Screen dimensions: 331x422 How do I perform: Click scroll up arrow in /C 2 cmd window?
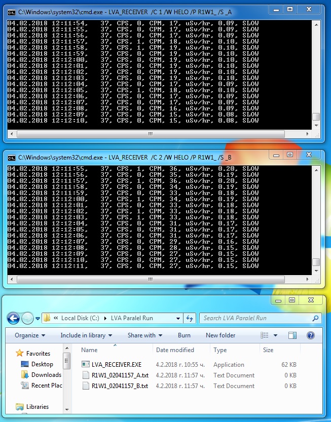coord(316,170)
